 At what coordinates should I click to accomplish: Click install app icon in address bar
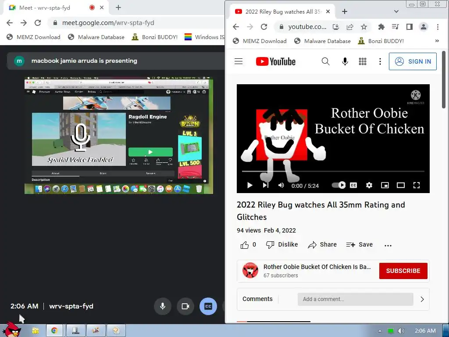tap(336, 27)
